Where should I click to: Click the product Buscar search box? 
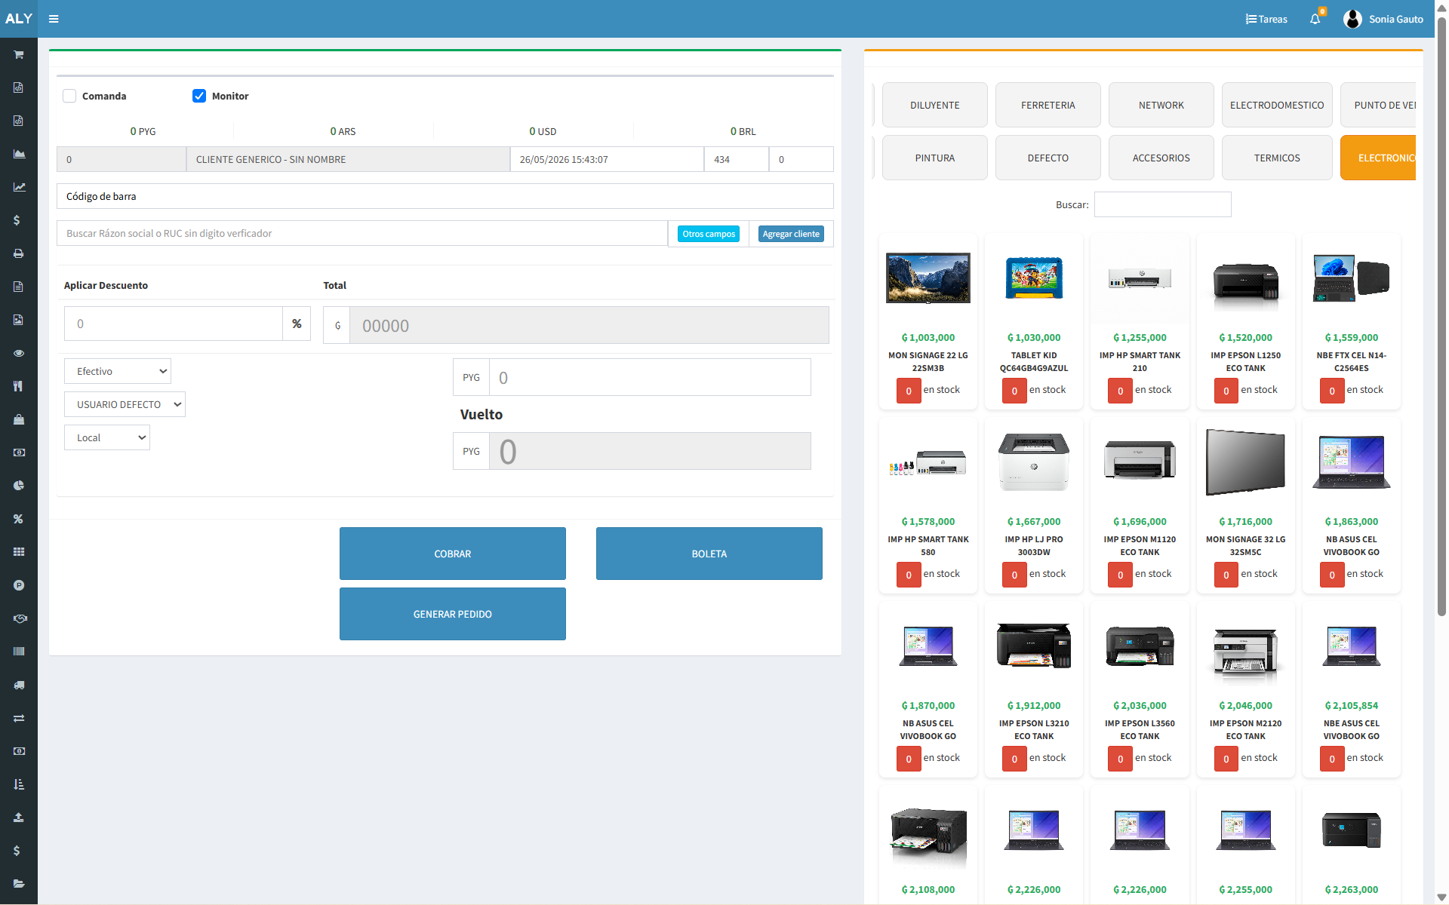coord(1163,204)
